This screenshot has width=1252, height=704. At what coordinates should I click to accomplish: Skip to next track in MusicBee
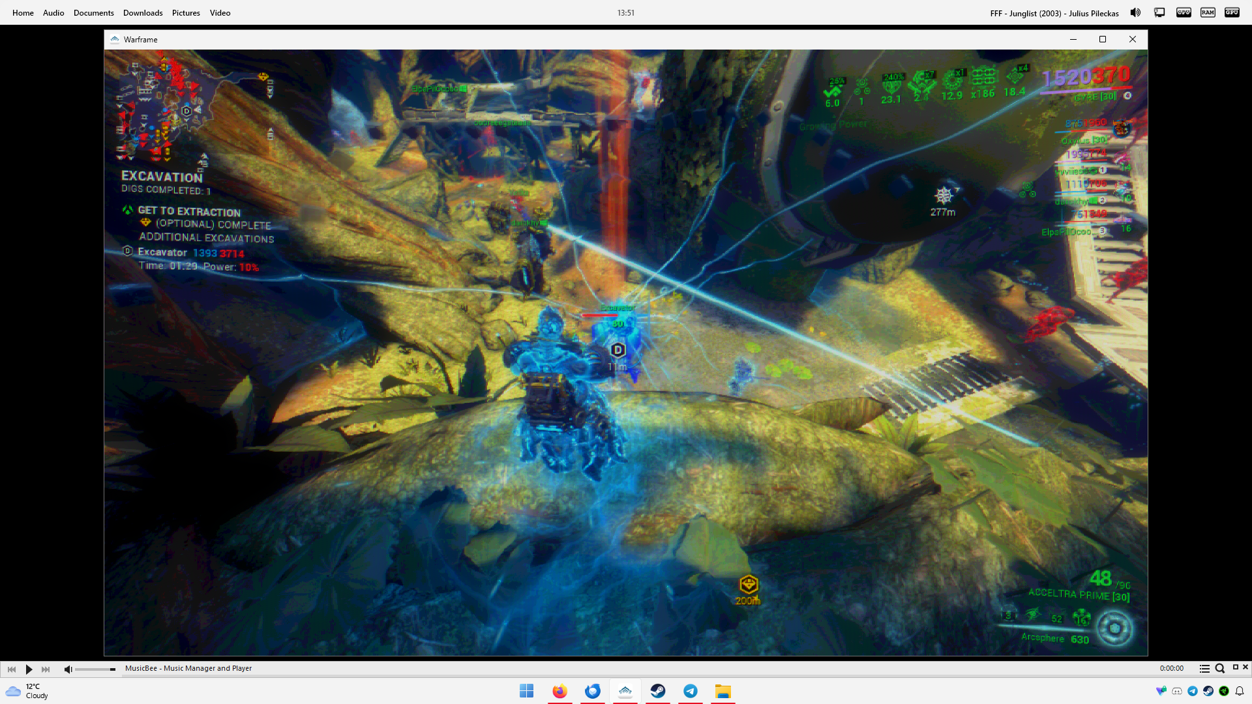(x=46, y=669)
